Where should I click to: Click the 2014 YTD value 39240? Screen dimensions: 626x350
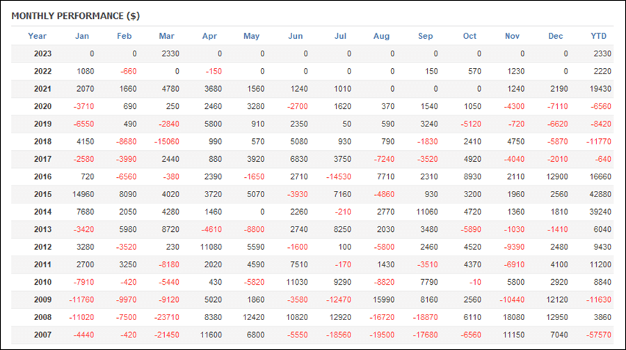[600, 212]
